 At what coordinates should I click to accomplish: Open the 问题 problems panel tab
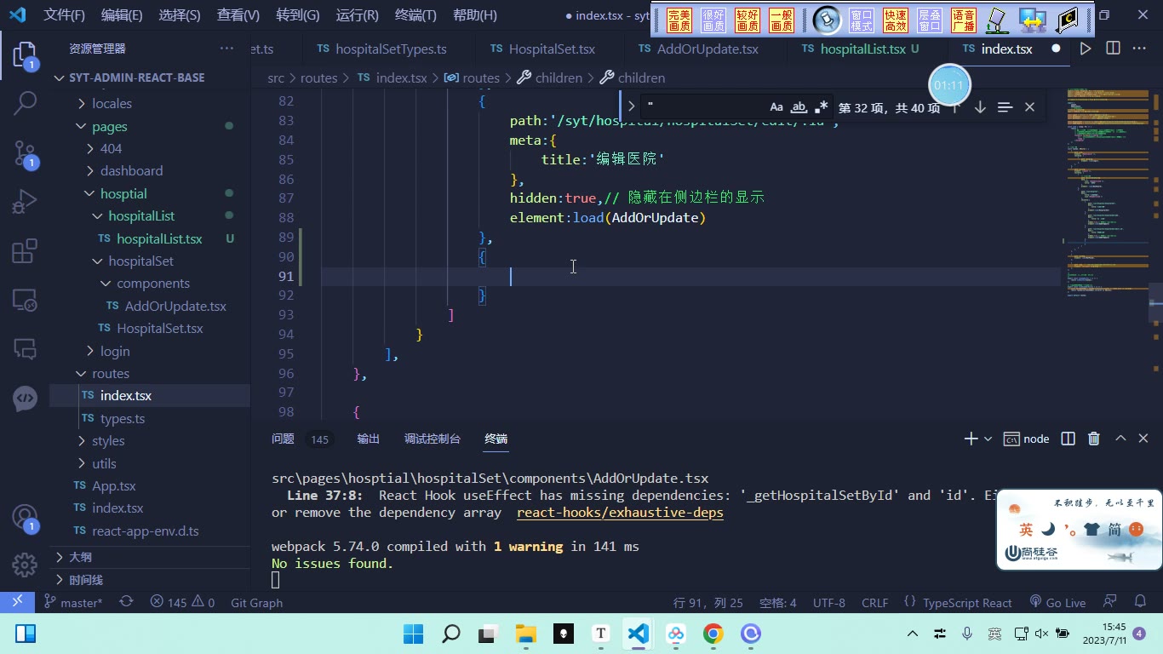coord(283,439)
